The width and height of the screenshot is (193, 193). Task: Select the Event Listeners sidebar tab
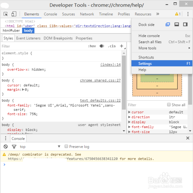tap(28, 38)
